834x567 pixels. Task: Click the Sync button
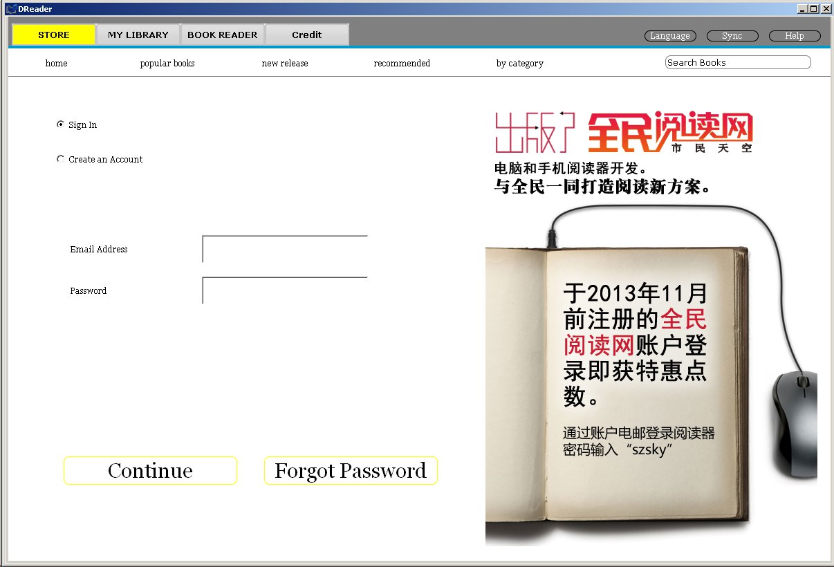coord(732,36)
